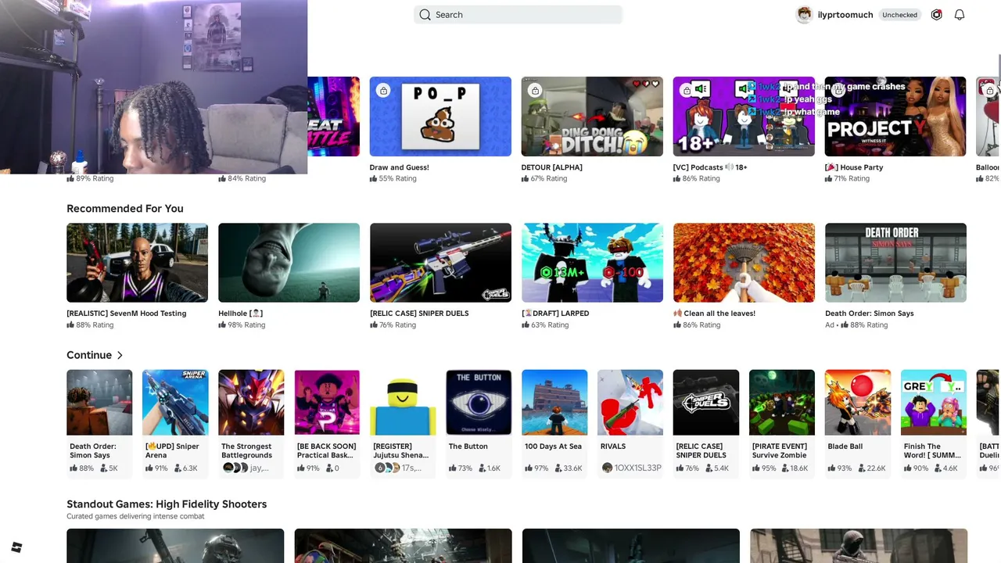This screenshot has height=563, width=1001.
Task: Open the House Party Project Y thumbnail
Action: [895, 117]
